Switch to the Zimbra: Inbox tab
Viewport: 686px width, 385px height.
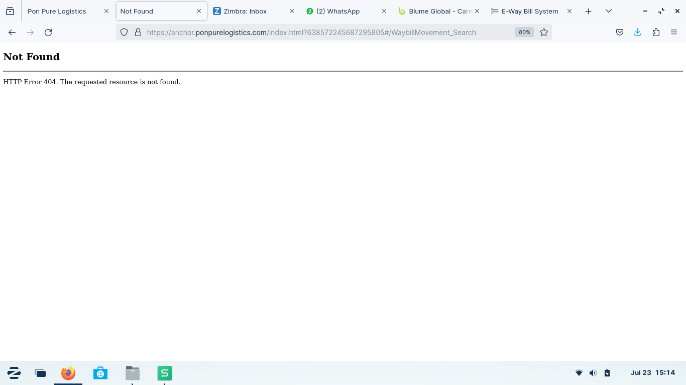[245, 11]
